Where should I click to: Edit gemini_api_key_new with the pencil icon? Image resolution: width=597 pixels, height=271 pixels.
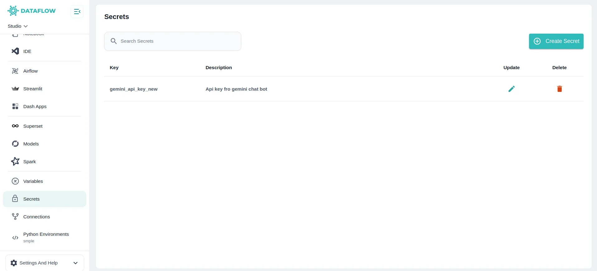[511, 89]
